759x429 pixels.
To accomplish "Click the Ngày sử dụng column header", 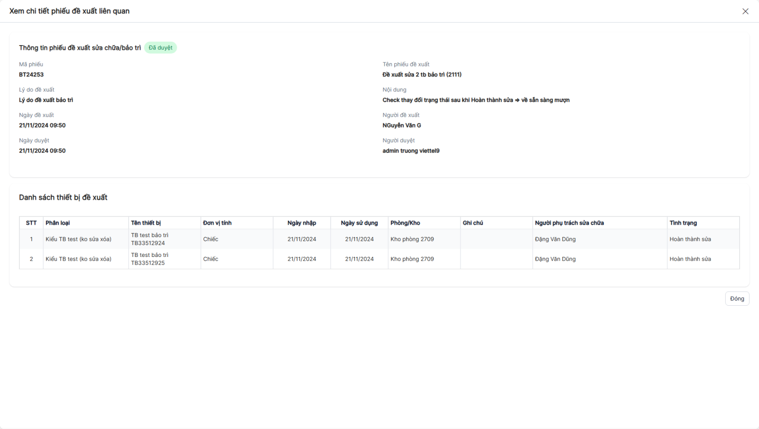I will tap(359, 223).
